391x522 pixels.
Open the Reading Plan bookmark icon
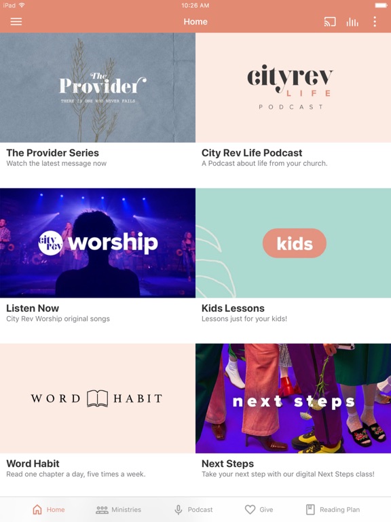pyautogui.click(x=310, y=510)
